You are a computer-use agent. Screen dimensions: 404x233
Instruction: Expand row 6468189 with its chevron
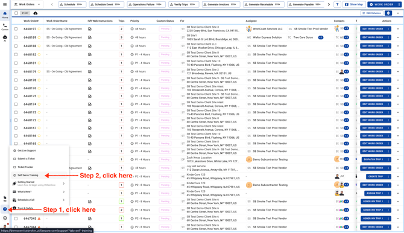pyautogui.click(x=398, y=37)
